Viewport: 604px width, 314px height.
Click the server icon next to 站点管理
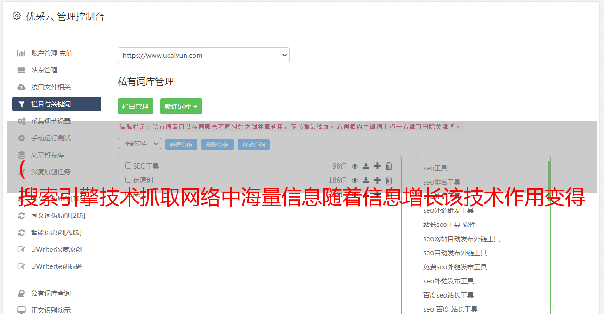click(22, 70)
